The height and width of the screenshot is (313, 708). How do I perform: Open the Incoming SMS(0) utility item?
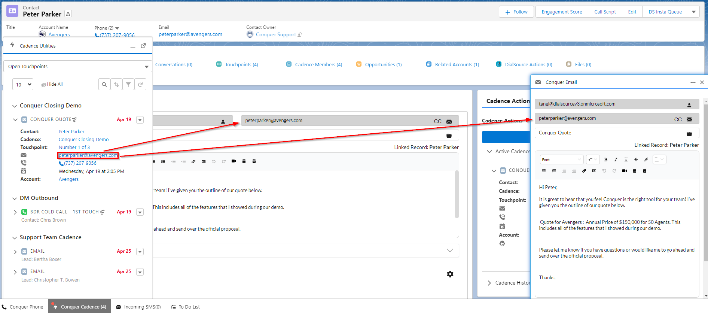click(138, 307)
